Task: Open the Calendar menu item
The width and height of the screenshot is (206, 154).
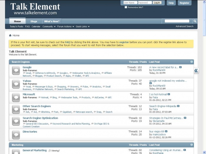Action: (x=36, y=26)
